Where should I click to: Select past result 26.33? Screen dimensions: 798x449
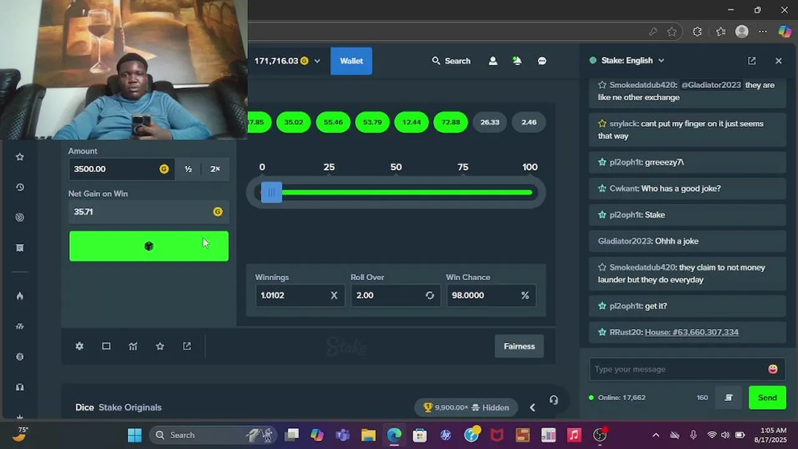click(490, 122)
